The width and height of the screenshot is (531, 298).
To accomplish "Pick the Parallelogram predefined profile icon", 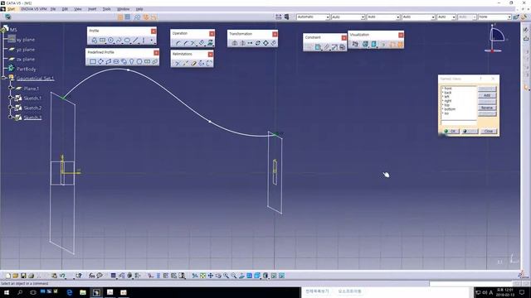I will [x=109, y=62].
